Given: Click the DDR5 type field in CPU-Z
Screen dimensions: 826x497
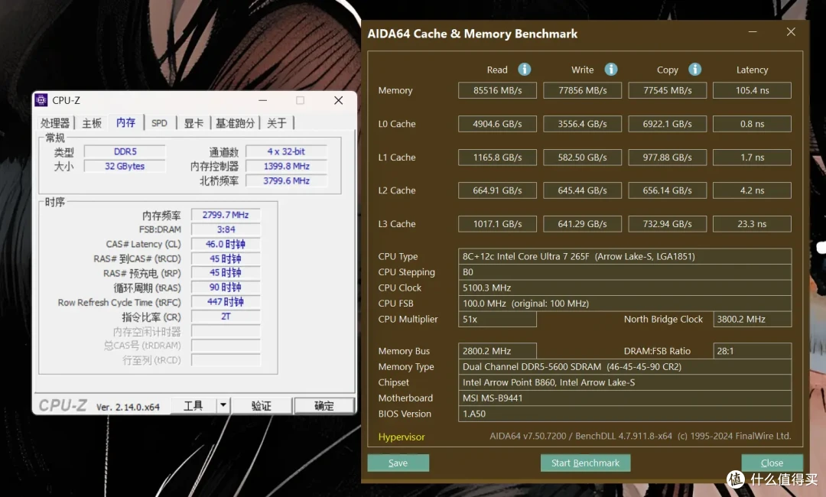Looking at the screenshot, I should pyautogui.click(x=125, y=151).
